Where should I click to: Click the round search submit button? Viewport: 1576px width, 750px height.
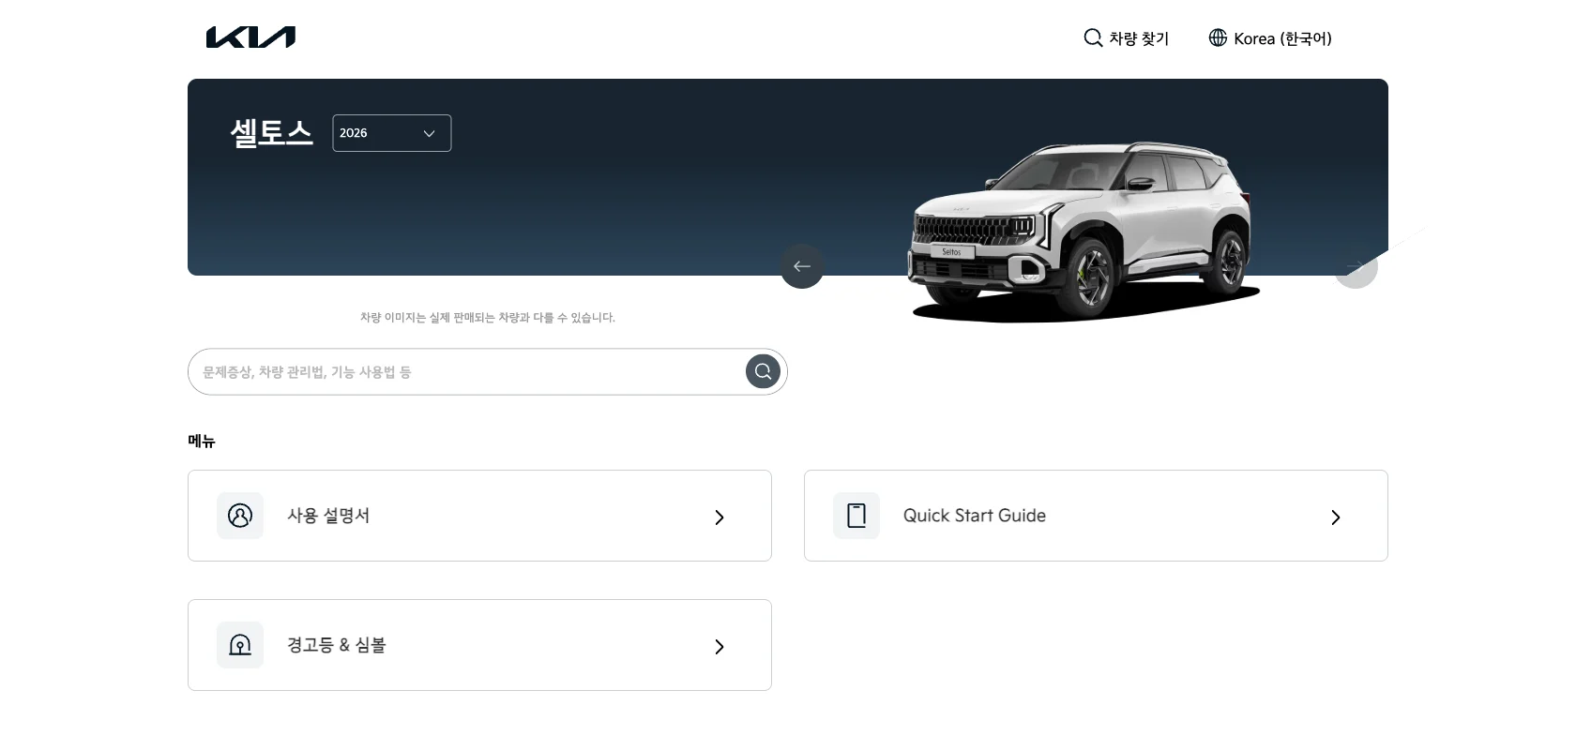(x=763, y=371)
